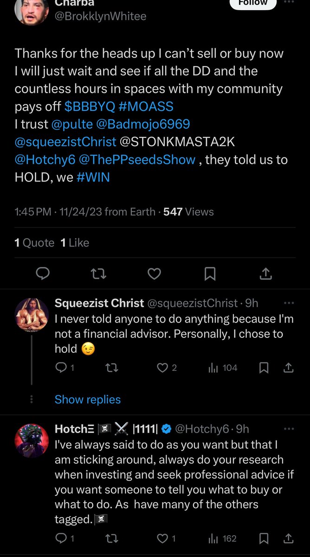Screen dimensions: 310x557
Task: View the 1 Quote list
Action: [35, 243]
